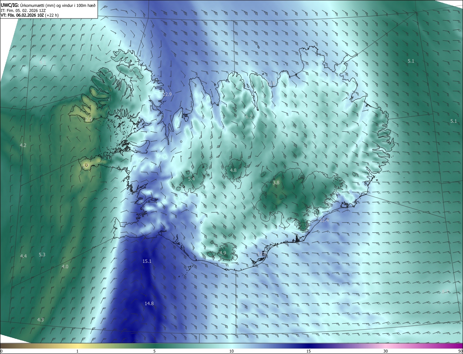Click the '0' tick on the color scale
This screenshot has height=354, width=463.
[1, 351]
